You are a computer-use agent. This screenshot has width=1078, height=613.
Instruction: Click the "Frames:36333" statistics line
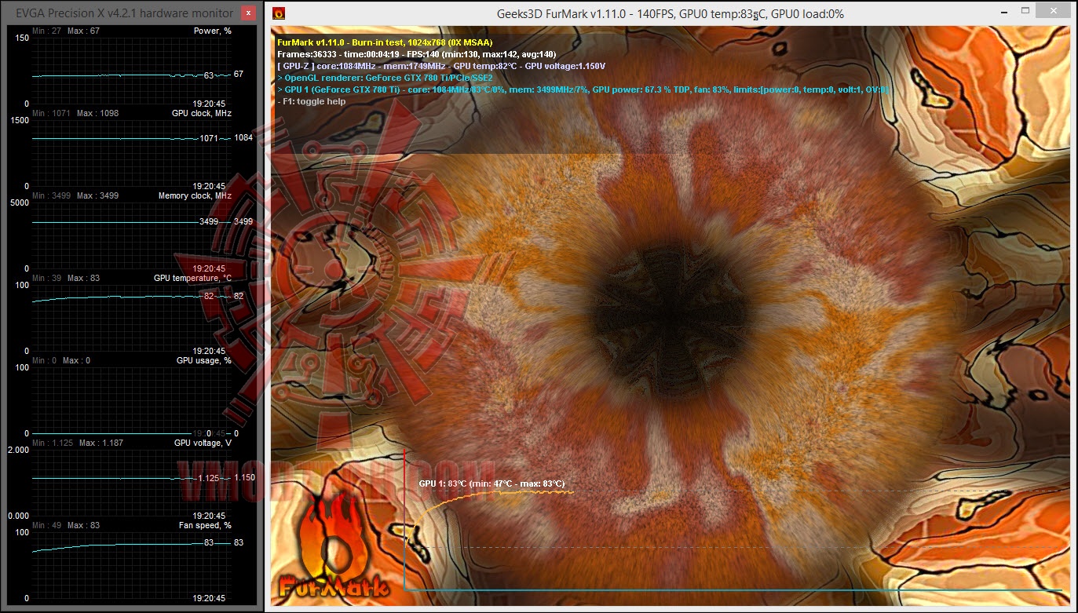point(417,54)
